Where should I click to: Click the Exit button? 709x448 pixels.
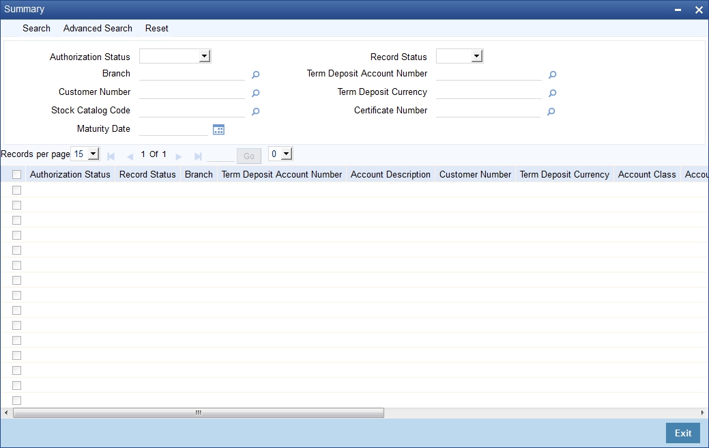click(683, 433)
